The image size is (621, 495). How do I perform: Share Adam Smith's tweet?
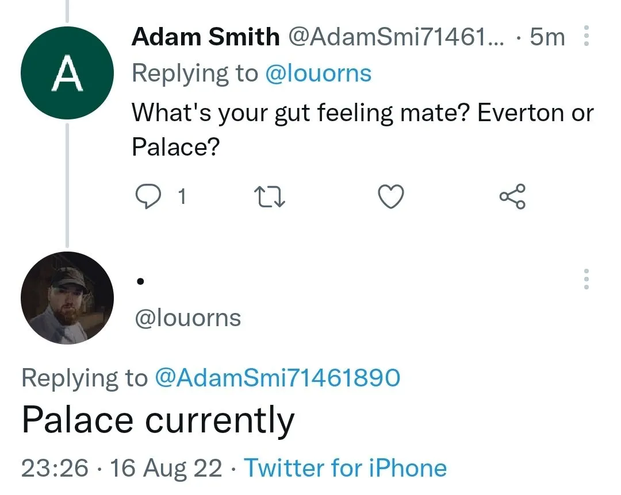tap(512, 196)
